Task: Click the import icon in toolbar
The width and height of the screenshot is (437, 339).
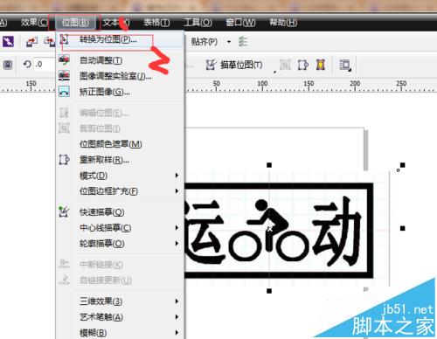Action: (x=31, y=42)
